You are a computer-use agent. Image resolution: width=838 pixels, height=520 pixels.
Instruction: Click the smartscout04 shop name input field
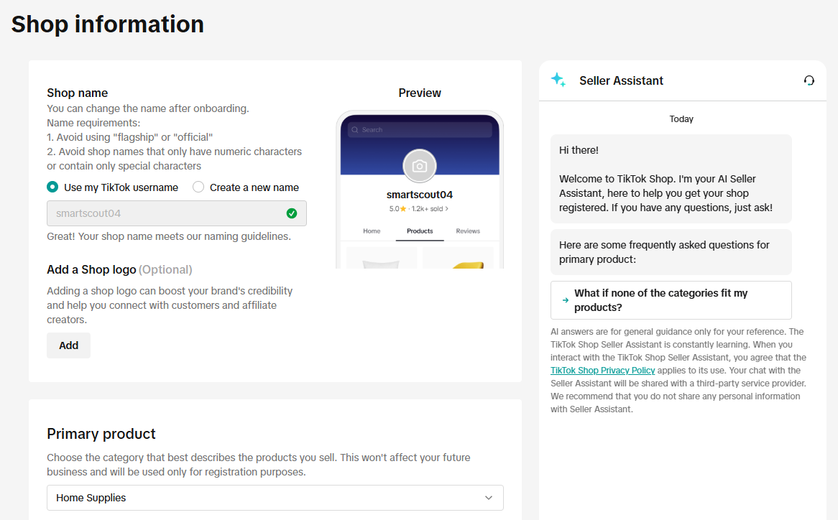point(177,213)
